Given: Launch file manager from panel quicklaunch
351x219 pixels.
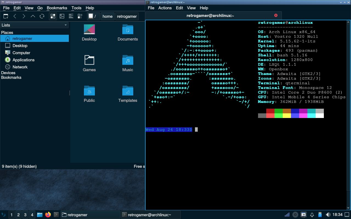Looking at the screenshot, I should click(x=40, y=215).
